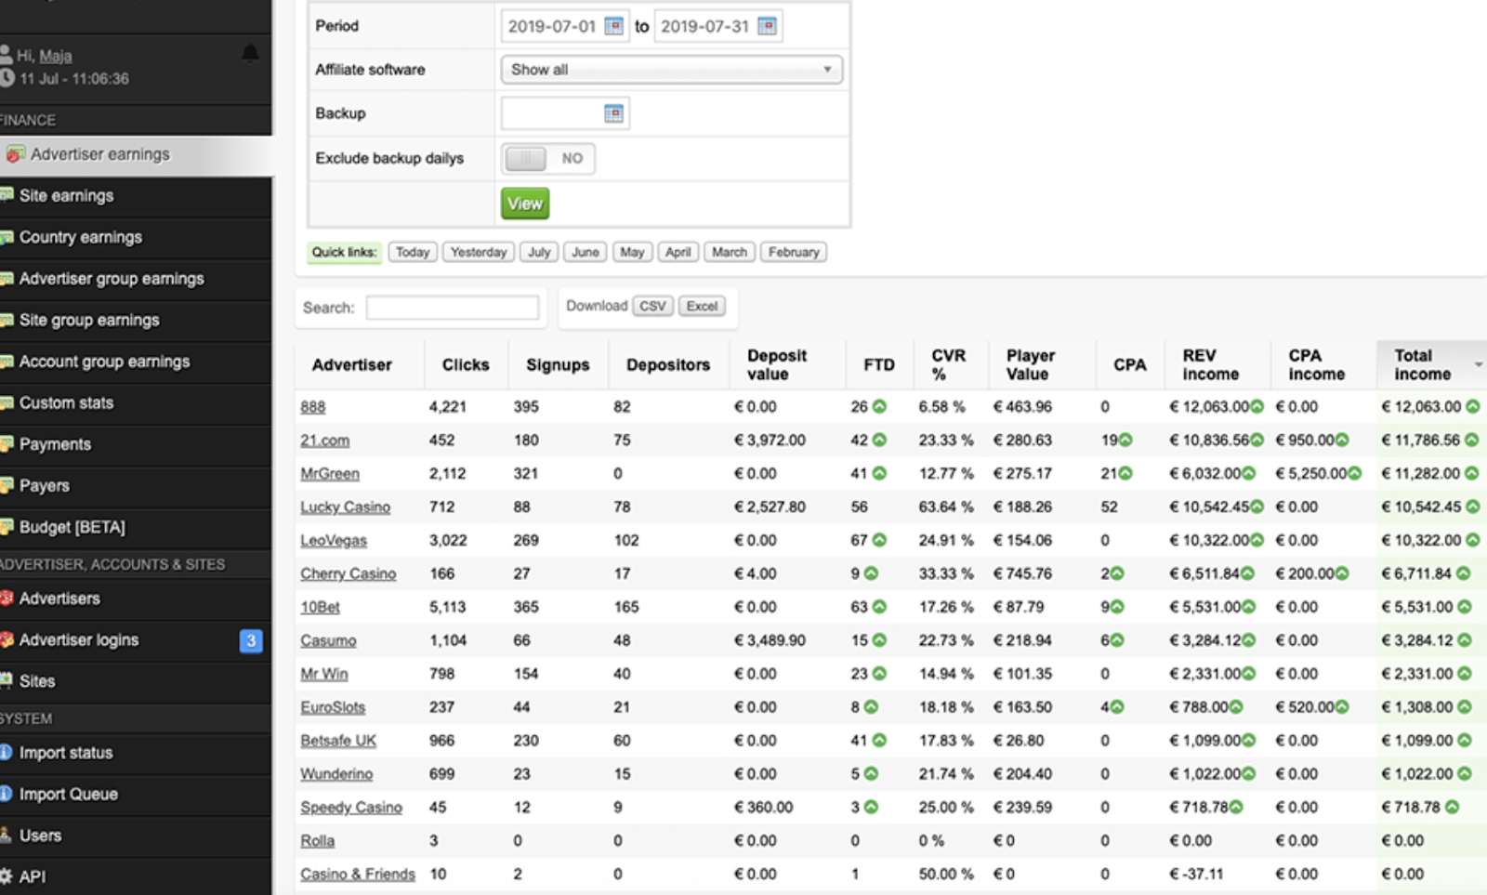The image size is (1487, 895).
Task: Click green arrow beside EuroSlots CPA income
Action: coord(1341,707)
